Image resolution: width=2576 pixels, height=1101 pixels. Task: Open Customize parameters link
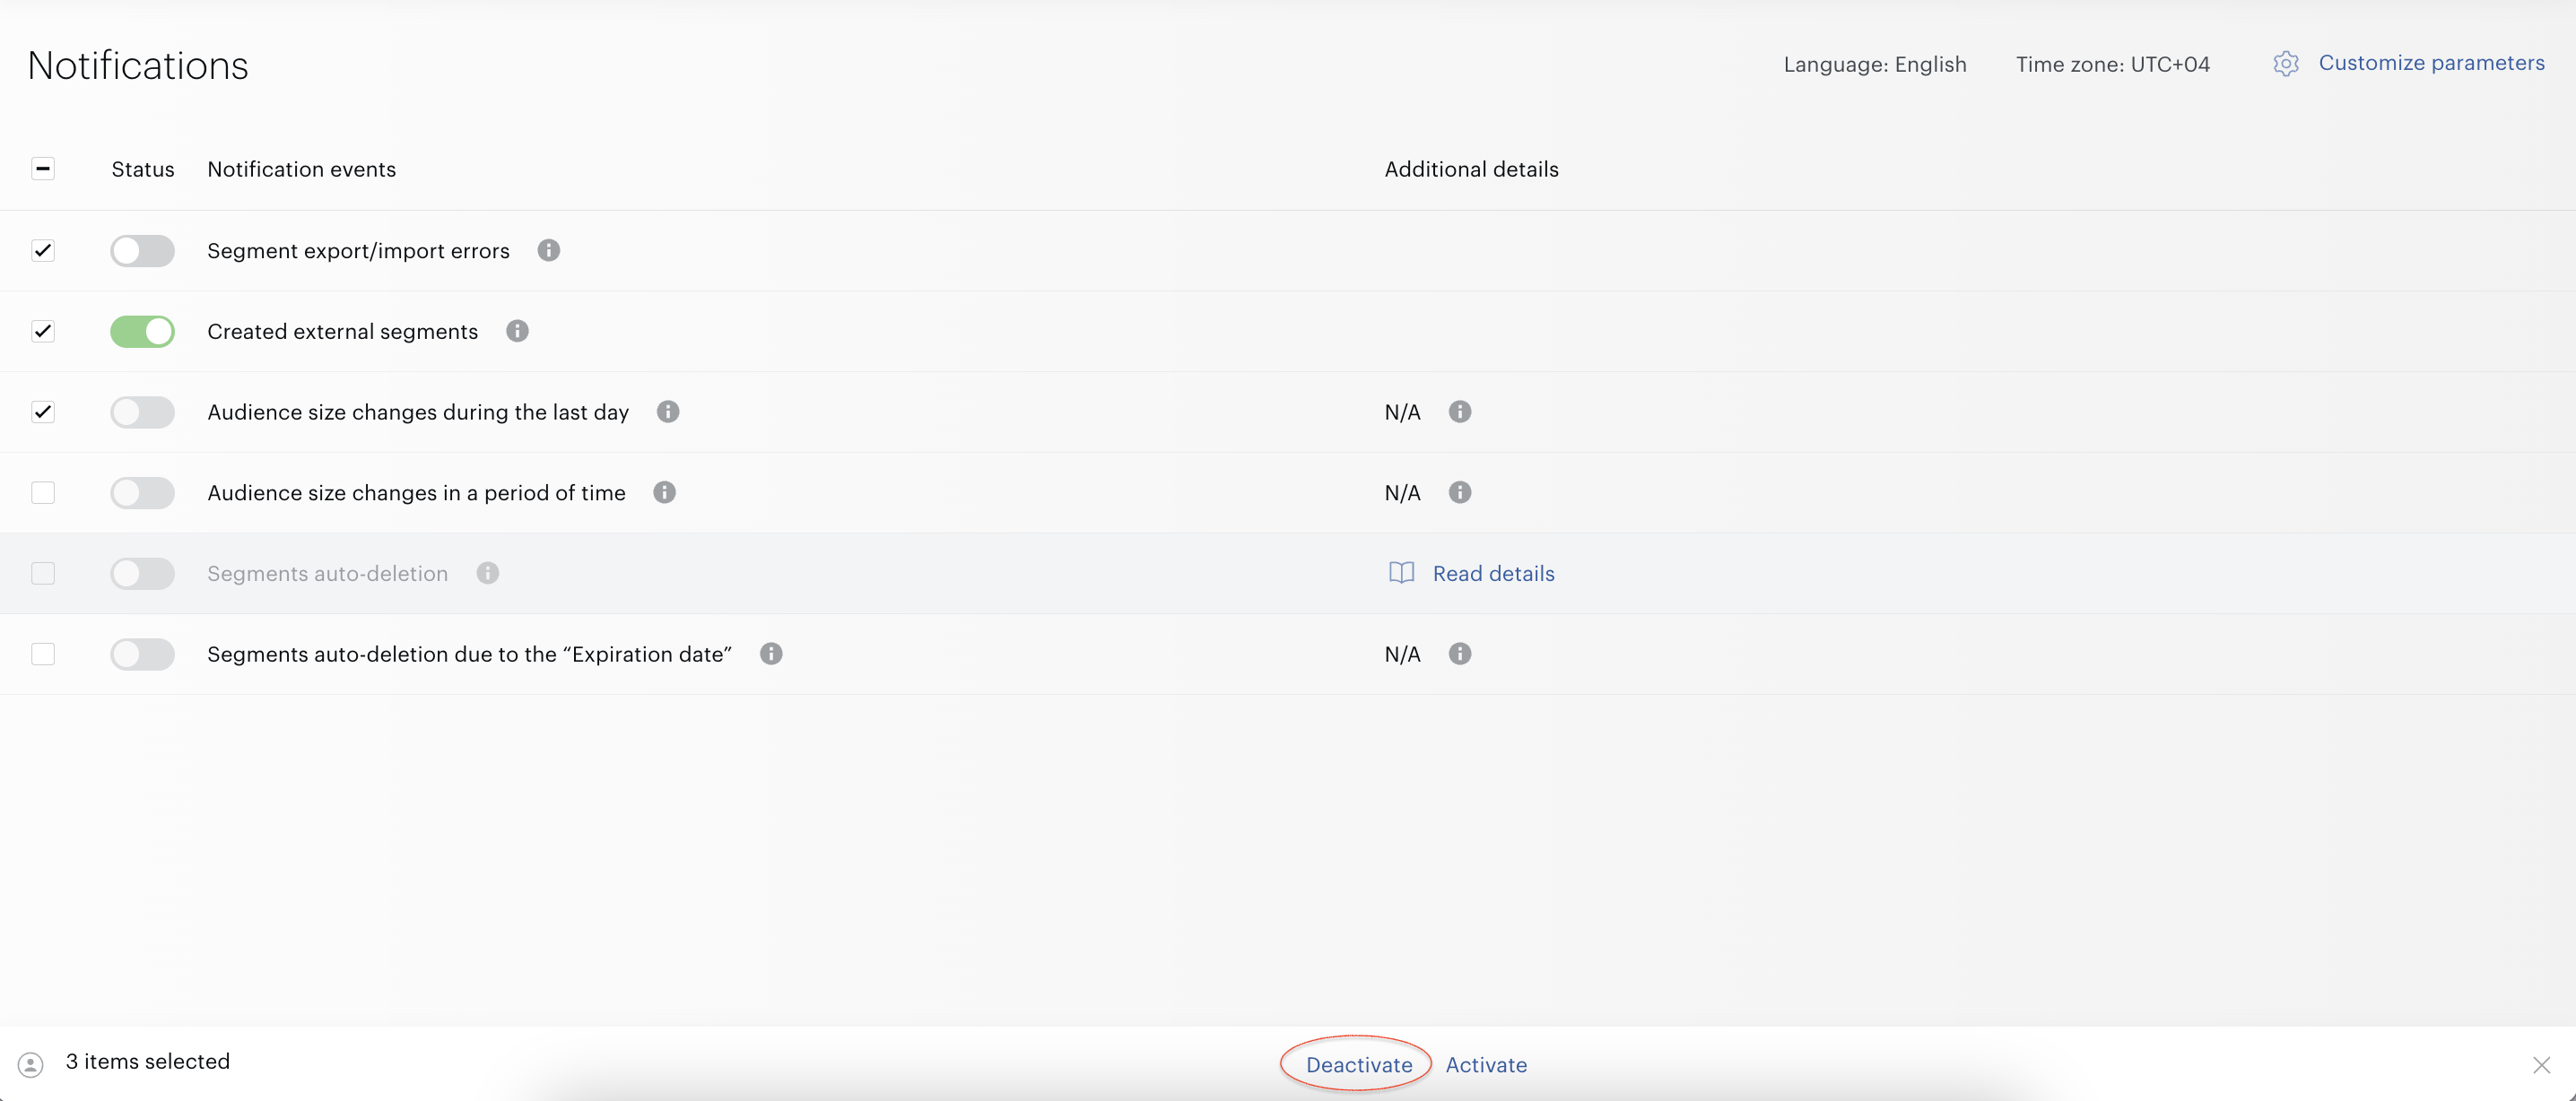pyautogui.click(x=2431, y=63)
